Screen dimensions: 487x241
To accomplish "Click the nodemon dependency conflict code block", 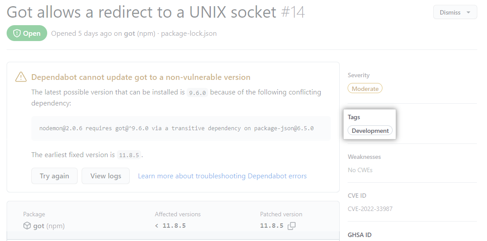I will click(181, 128).
